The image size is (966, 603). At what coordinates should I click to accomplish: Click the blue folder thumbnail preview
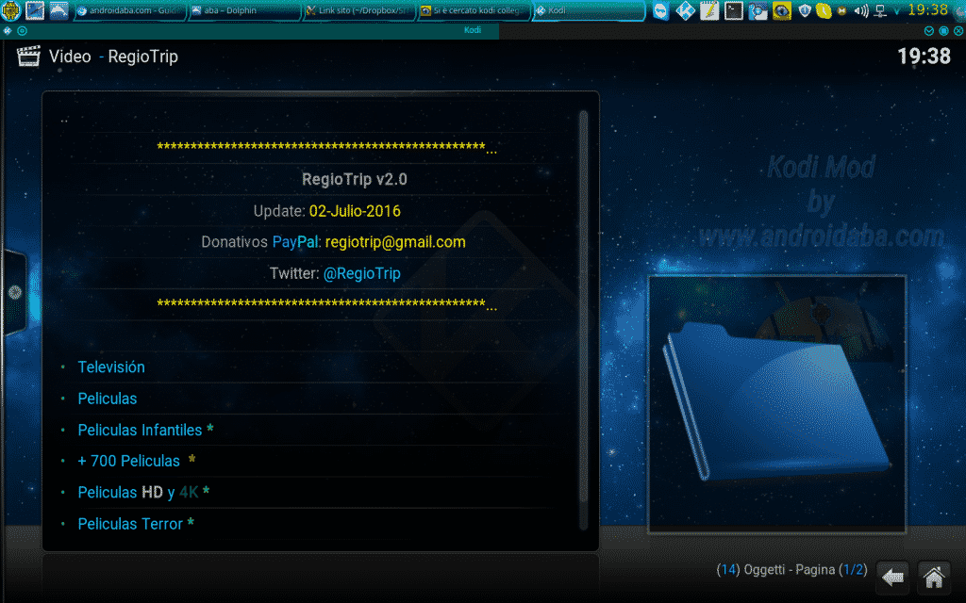[777, 403]
